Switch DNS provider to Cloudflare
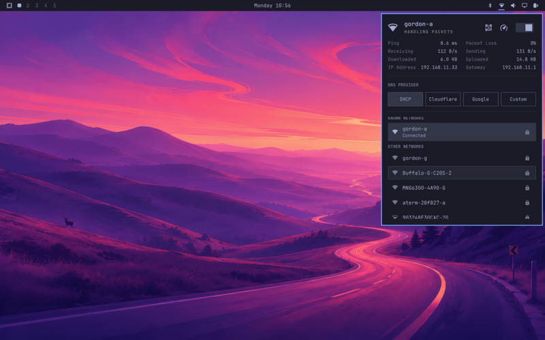This screenshot has height=340, width=545. coord(443,99)
